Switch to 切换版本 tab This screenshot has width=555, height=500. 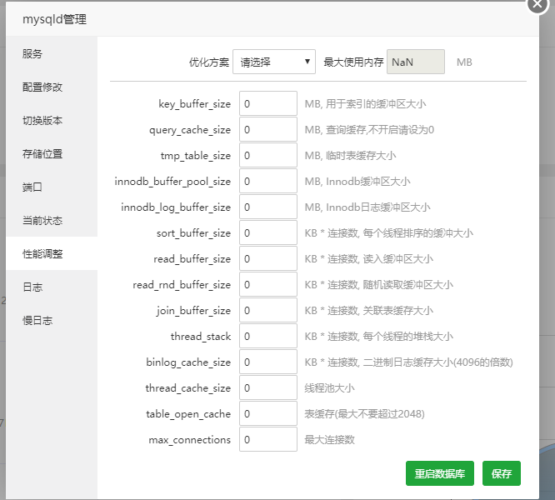[x=52, y=120]
